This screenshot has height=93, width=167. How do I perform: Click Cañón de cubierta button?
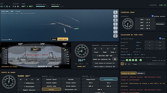pos(102,59)
